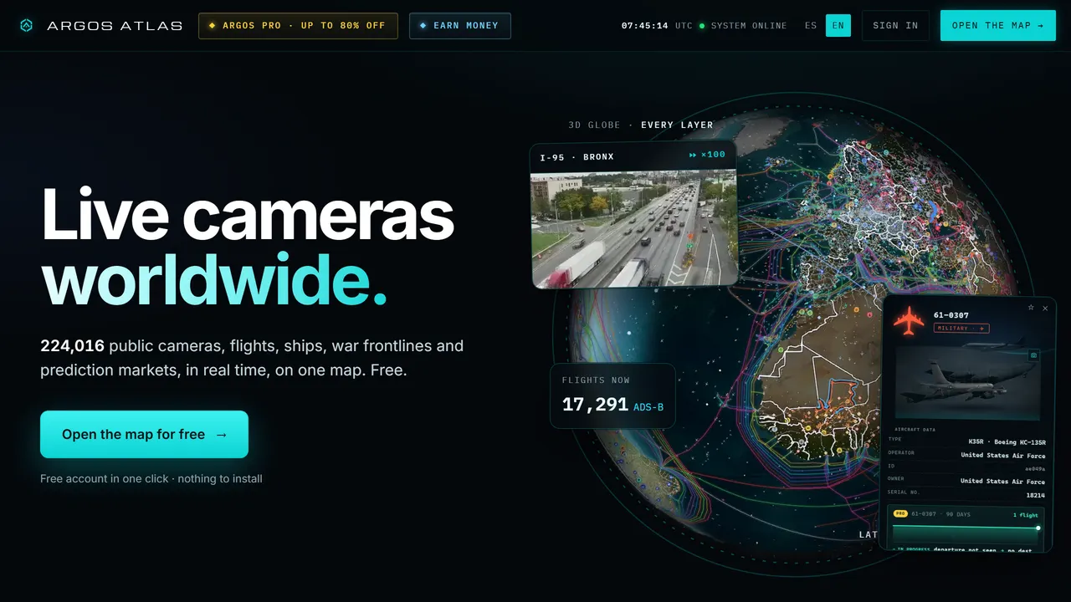Click the PRO badge on flight history
Image resolution: width=1071 pixels, height=602 pixels.
tap(900, 514)
